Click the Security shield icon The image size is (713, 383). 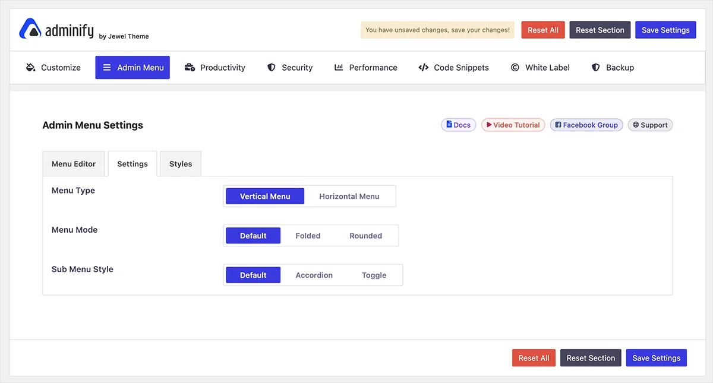[x=272, y=68]
